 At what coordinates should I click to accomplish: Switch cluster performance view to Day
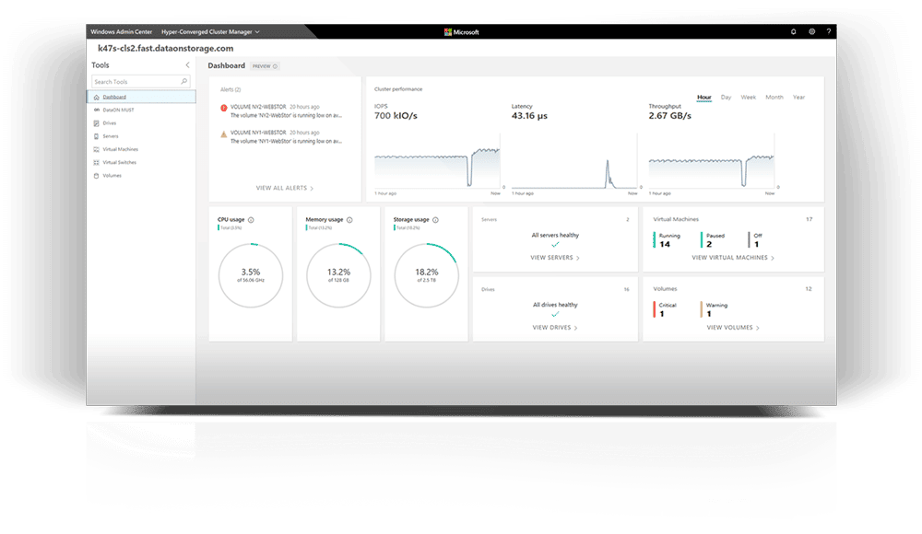tap(726, 96)
